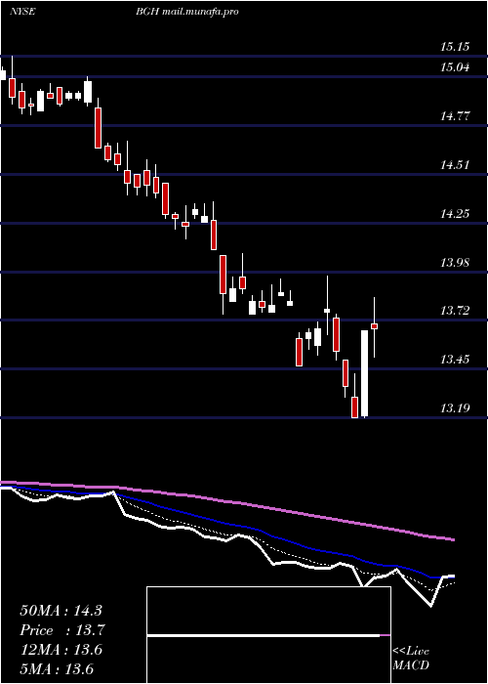The height and width of the screenshot is (684, 488).
Task: Select the 14.77 price level label
Action: [x=455, y=116]
